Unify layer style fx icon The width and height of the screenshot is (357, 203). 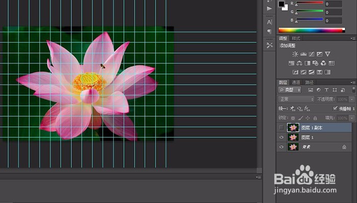tap(307, 109)
